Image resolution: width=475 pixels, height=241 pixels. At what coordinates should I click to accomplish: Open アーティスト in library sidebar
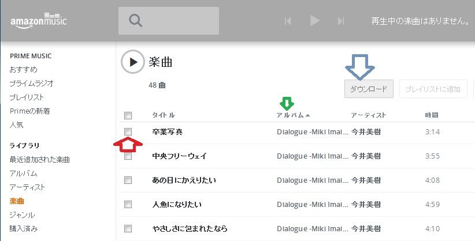[x=27, y=187]
